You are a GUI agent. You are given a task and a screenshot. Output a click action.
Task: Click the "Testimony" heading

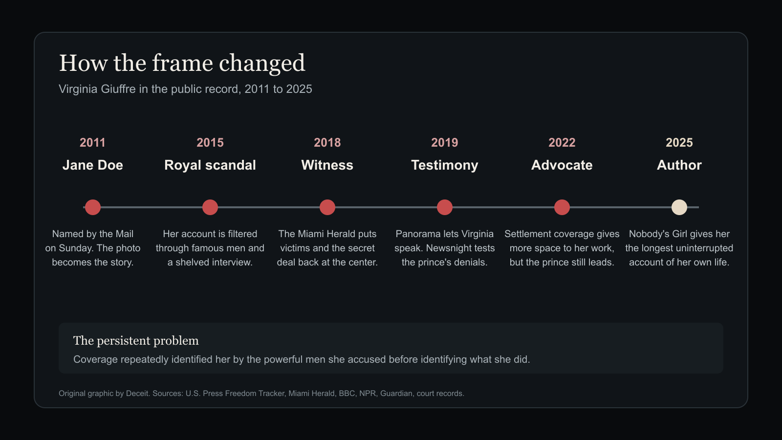(x=445, y=165)
